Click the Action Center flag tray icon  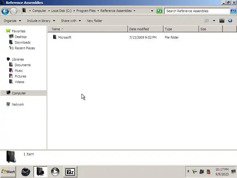(195, 172)
